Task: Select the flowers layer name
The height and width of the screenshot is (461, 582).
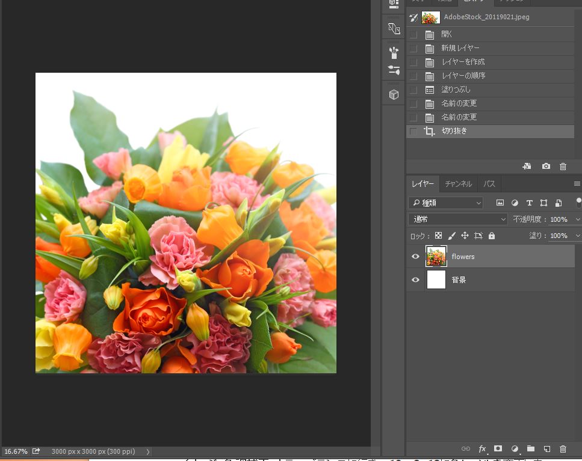Action: point(463,257)
